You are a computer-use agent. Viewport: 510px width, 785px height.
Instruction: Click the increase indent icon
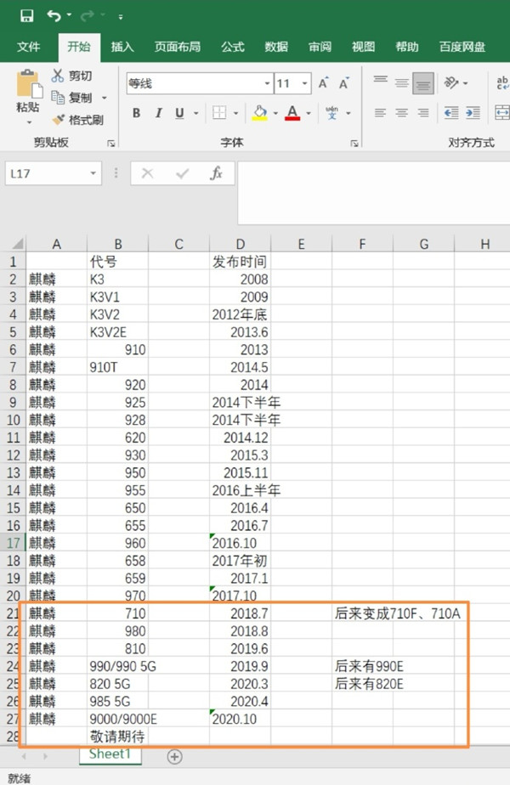pyautogui.click(x=473, y=113)
